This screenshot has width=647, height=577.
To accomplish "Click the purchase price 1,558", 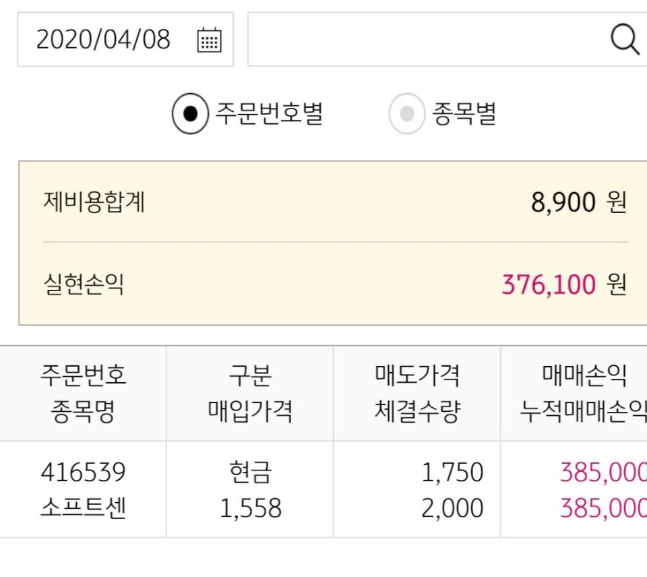I will (250, 508).
